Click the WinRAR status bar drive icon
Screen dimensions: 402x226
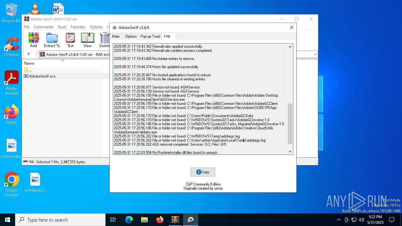[25, 162]
